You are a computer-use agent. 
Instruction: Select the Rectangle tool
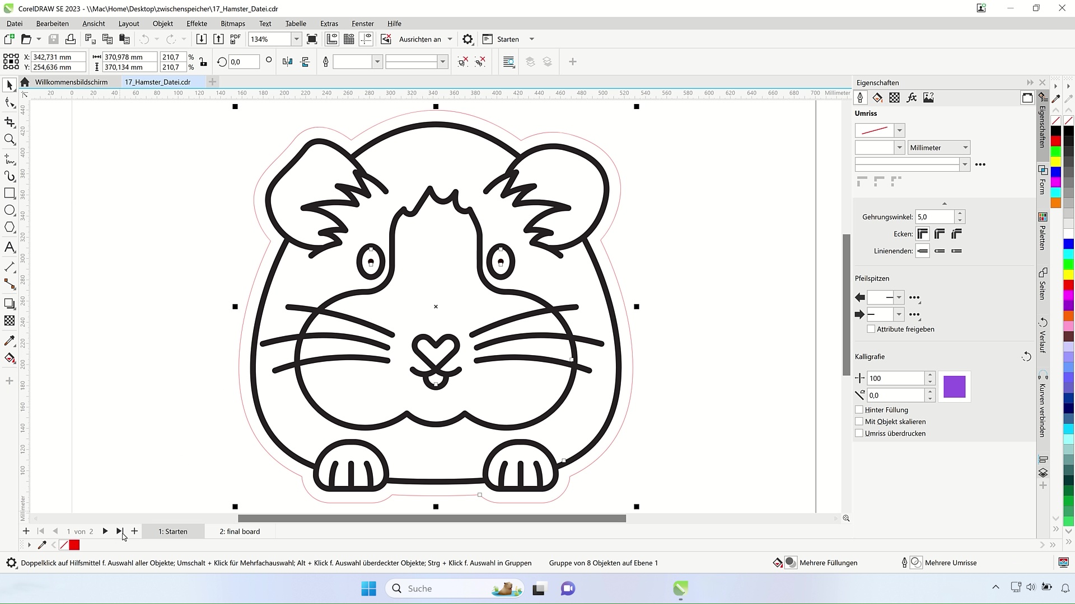10,193
